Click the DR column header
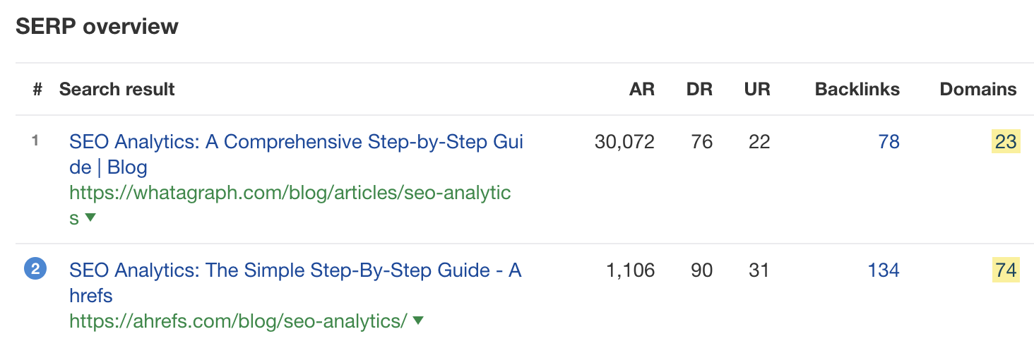1034x346 pixels. click(699, 90)
